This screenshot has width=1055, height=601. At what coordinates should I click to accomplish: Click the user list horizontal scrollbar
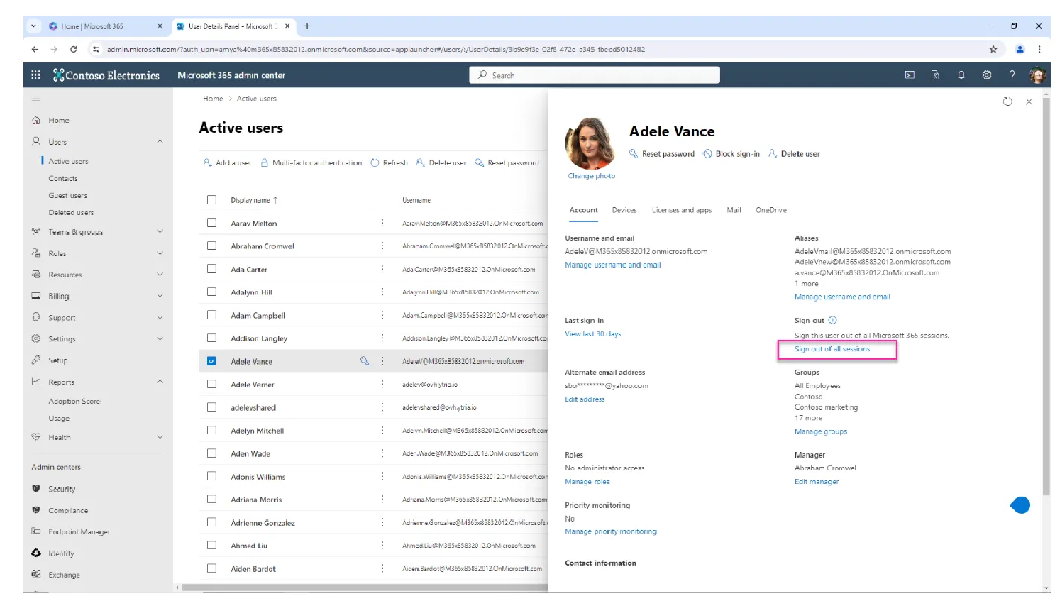365,588
